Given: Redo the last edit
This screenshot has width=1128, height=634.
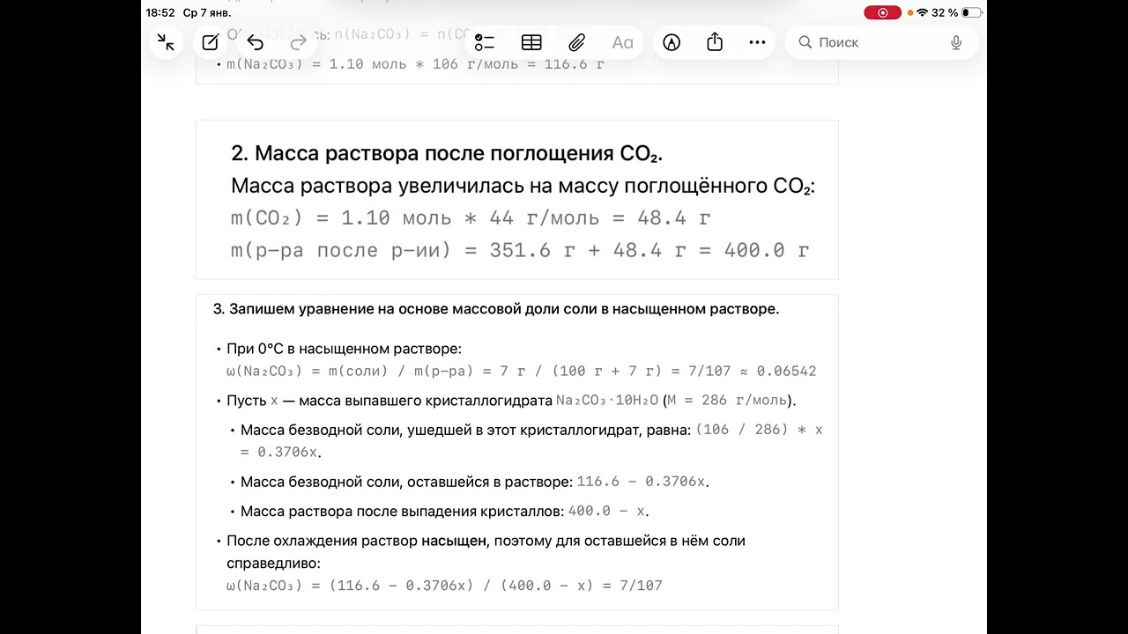Looking at the screenshot, I should tap(299, 42).
